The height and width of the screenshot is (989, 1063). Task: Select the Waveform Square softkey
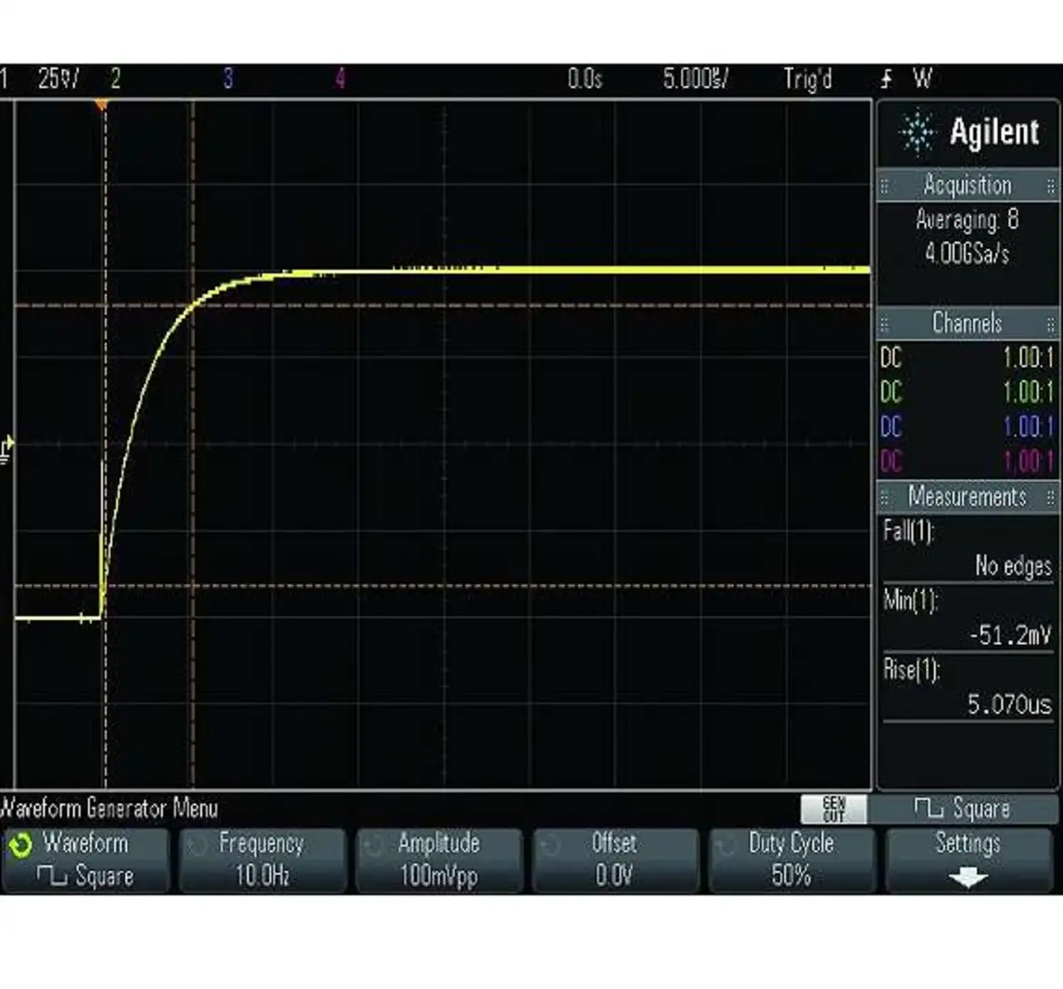[86, 860]
